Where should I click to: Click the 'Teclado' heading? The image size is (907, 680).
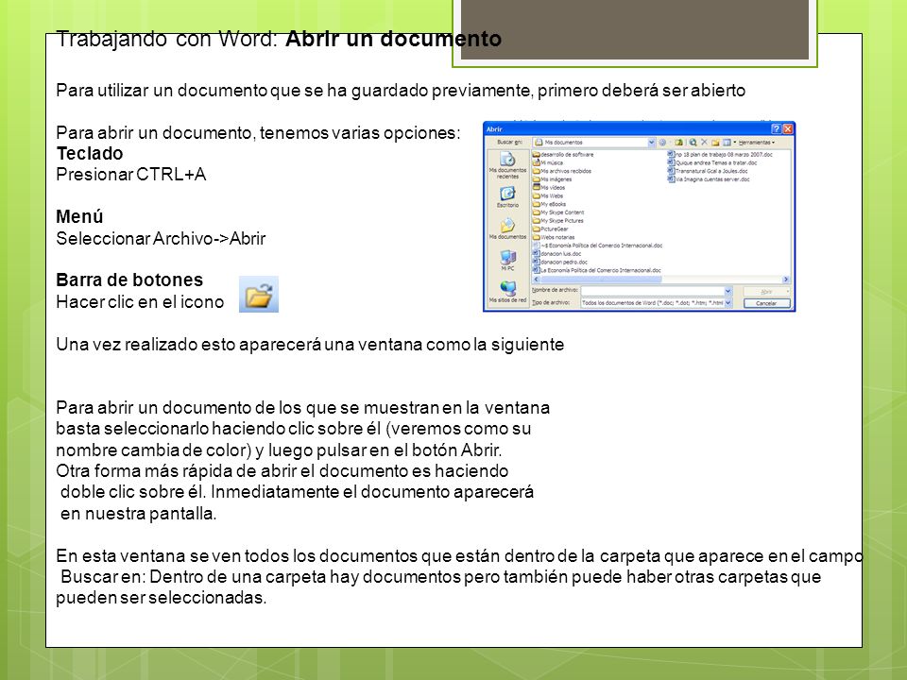tap(90, 153)
